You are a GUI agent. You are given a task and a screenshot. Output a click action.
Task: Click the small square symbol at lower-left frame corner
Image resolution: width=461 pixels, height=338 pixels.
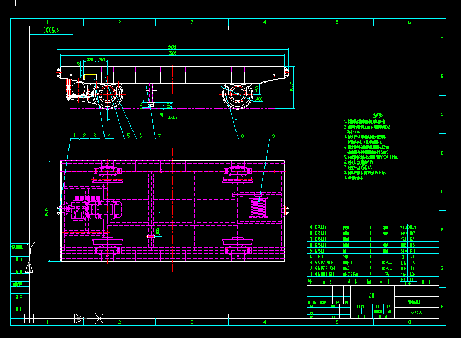coord(29,318)
